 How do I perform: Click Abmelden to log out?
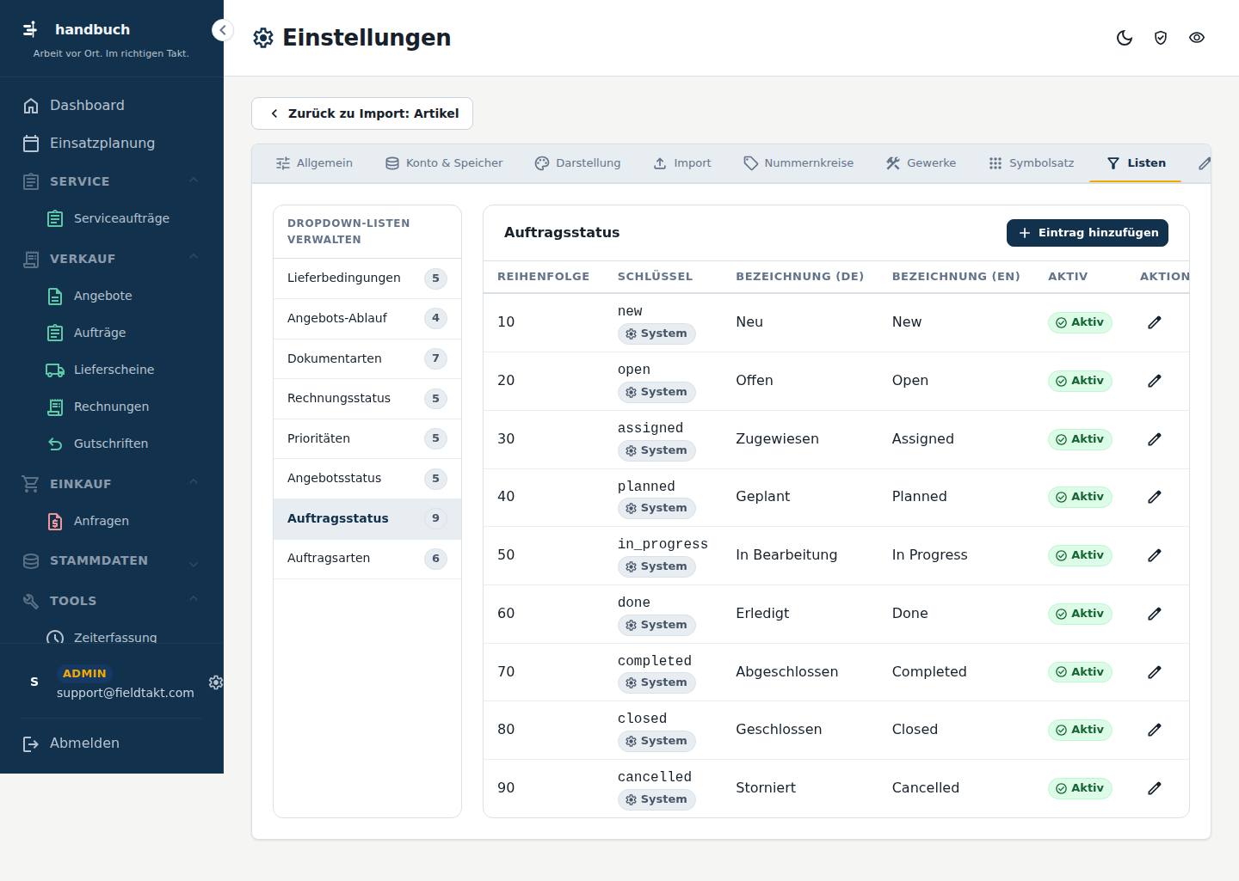[112, 743]
